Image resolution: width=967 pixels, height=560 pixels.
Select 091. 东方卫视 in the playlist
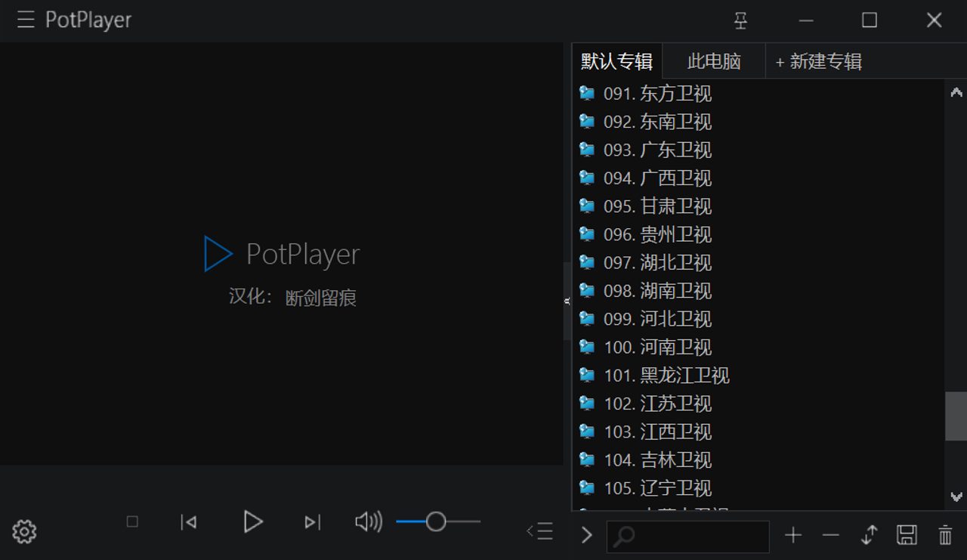(x=758, y=93)
